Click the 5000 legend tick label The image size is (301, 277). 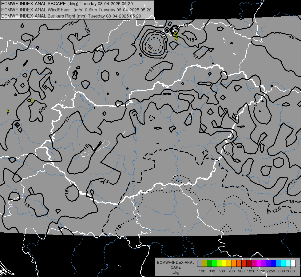click(291, 271)
